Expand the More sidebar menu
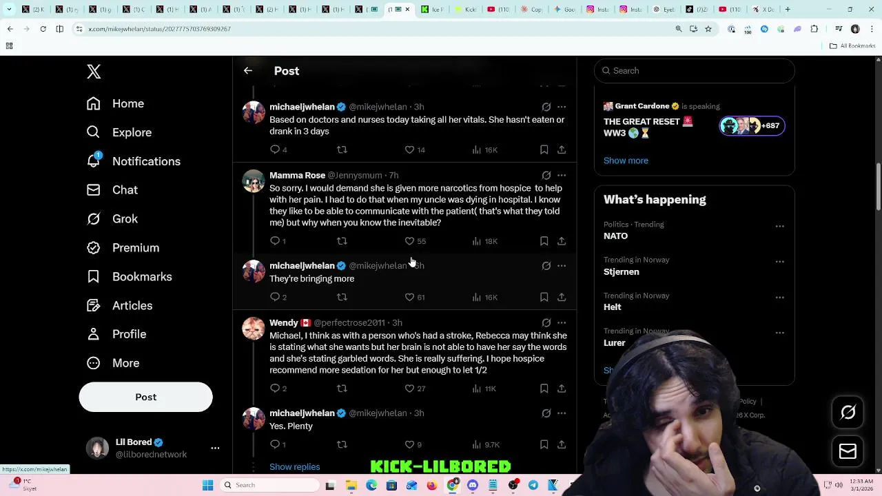 pyautogui.click(x=113, y=363)
